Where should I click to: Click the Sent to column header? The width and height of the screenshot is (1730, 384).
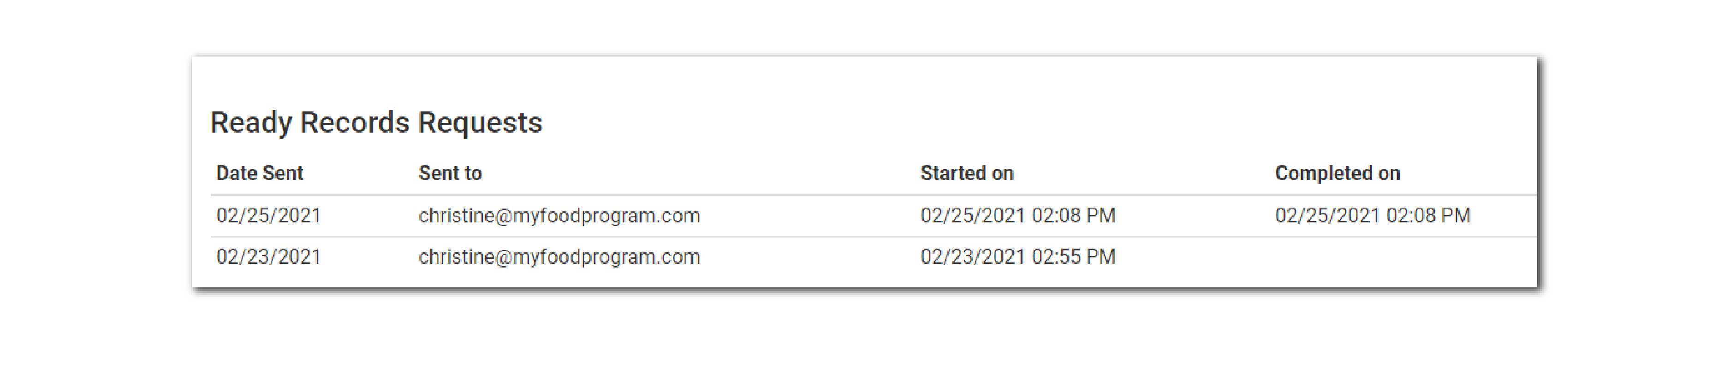[x=450, y=173]
